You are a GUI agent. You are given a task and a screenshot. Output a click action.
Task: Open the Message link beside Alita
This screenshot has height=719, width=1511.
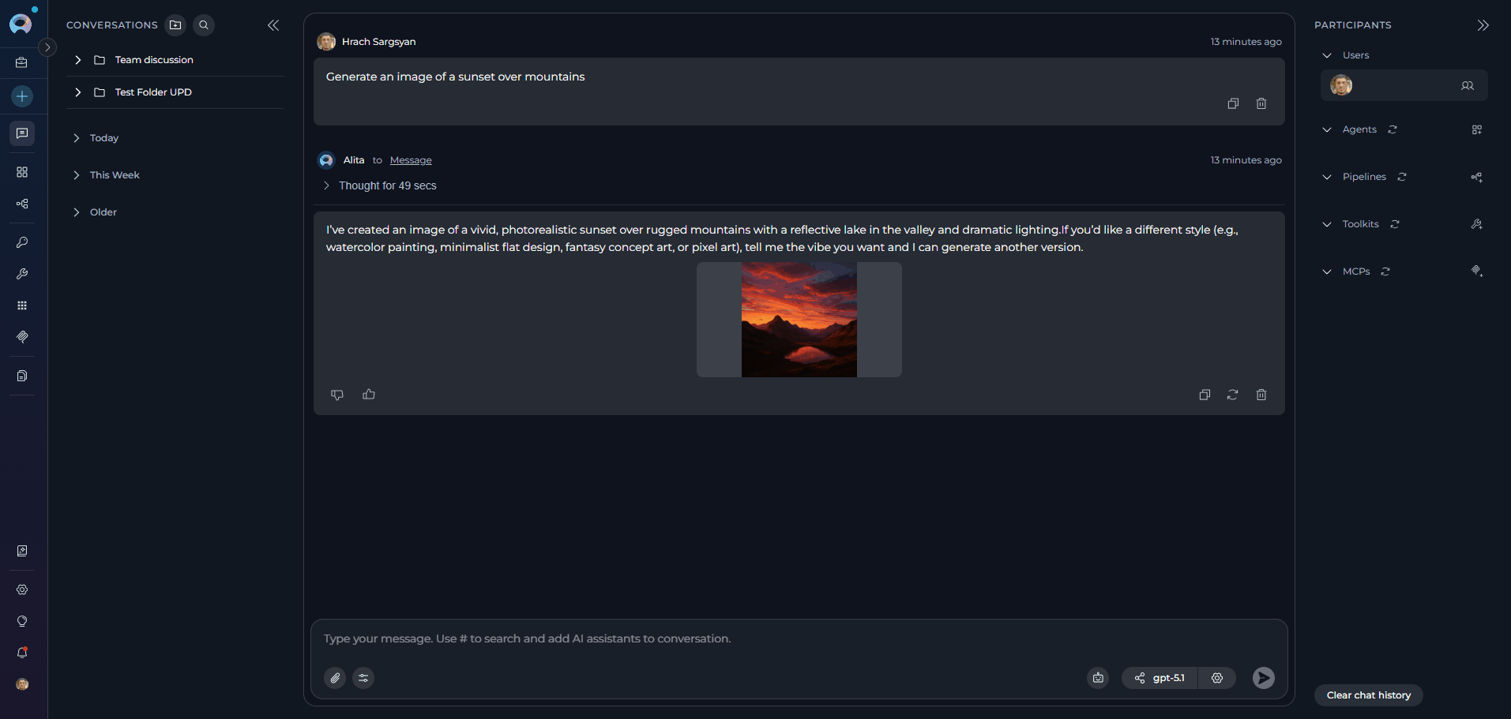point(411,160)
